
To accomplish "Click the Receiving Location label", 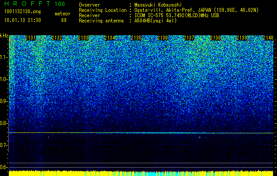I will click(x=103, y=10).
